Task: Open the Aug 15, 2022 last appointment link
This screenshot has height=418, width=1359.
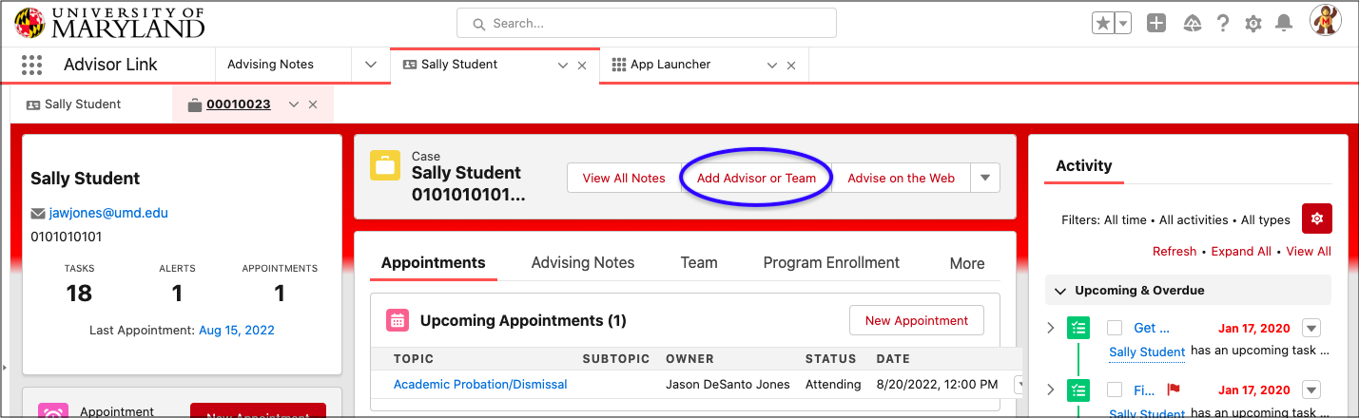Action: (x=236, y=331)
